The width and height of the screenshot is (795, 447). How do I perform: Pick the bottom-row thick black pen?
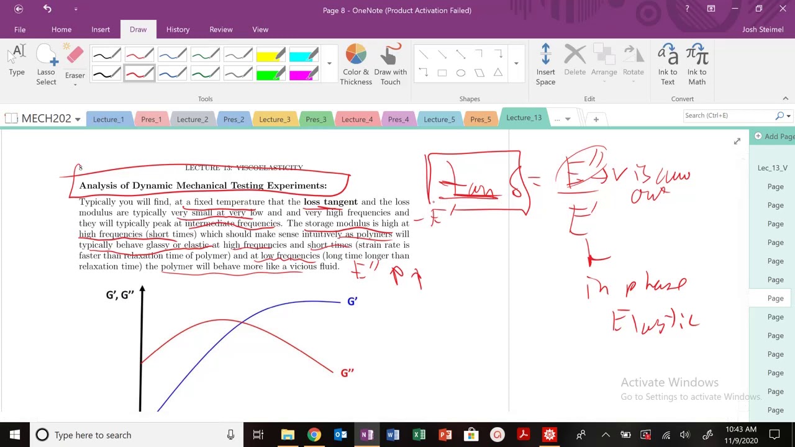coord(106,74)
